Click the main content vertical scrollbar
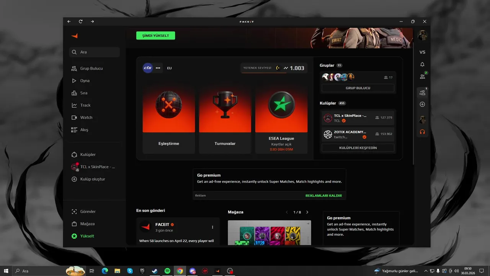The image size is (490, 276). pos(414,103)
